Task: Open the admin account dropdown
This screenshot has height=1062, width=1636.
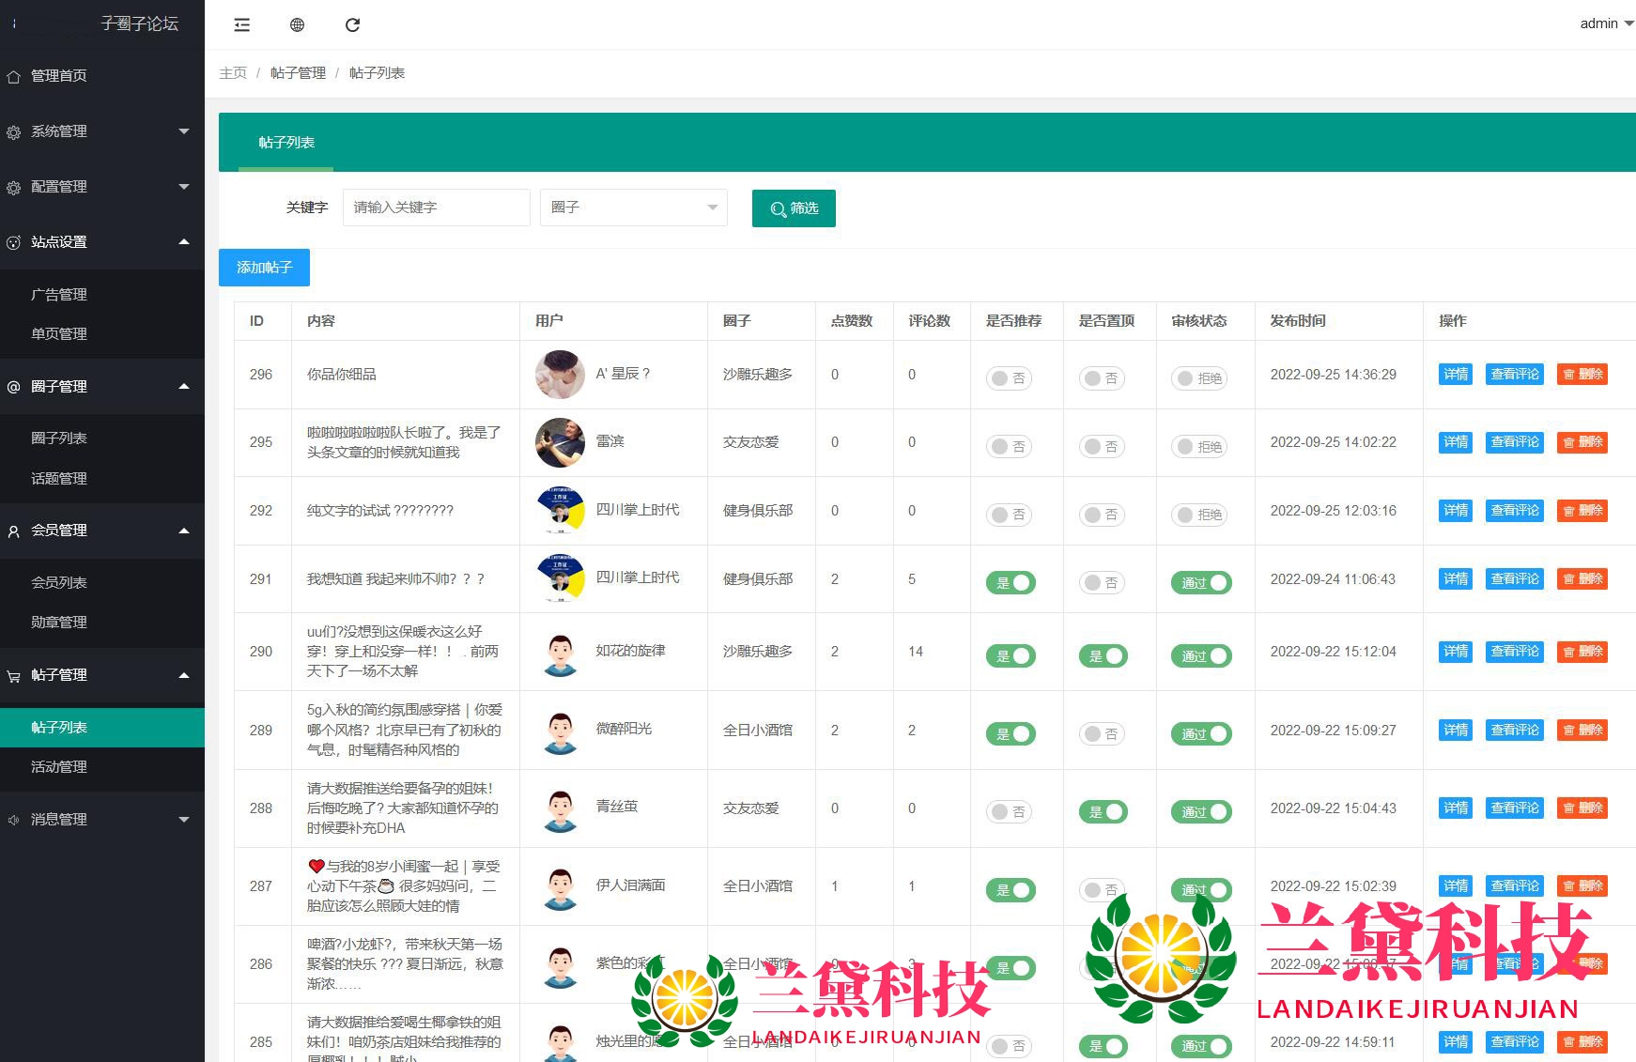Action: 1605,23
